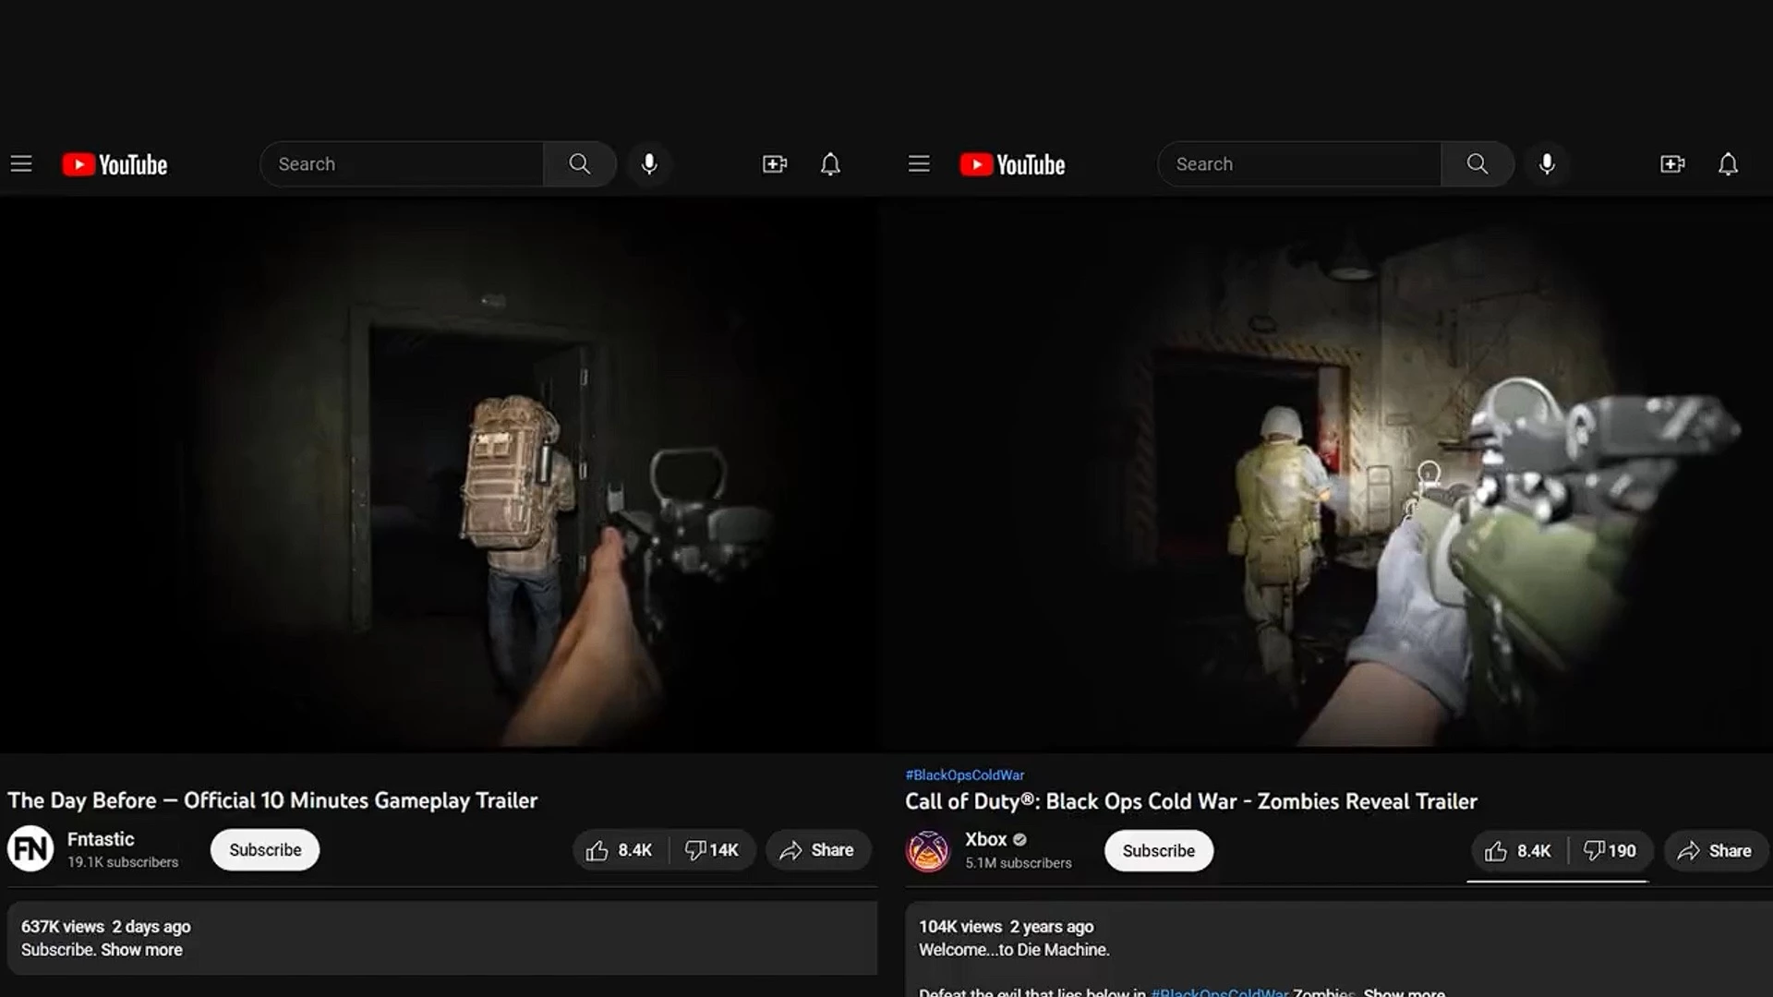Click the Call of Duty Zombies Reveal Trailer title
The height and width of the screenshot is (997, 1773).
(1191, 801)
